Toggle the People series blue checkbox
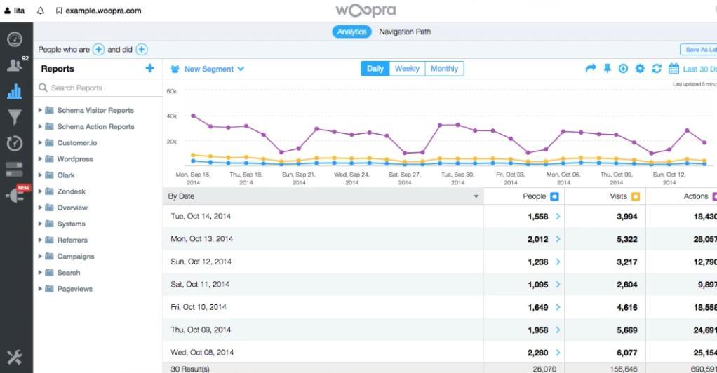 coord(554,196)
